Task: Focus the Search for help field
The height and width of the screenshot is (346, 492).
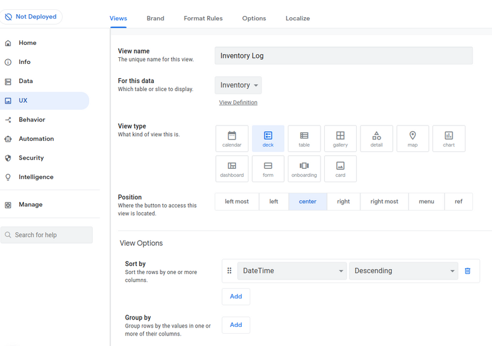Action: pyautogui.click(x=47, y=235)
